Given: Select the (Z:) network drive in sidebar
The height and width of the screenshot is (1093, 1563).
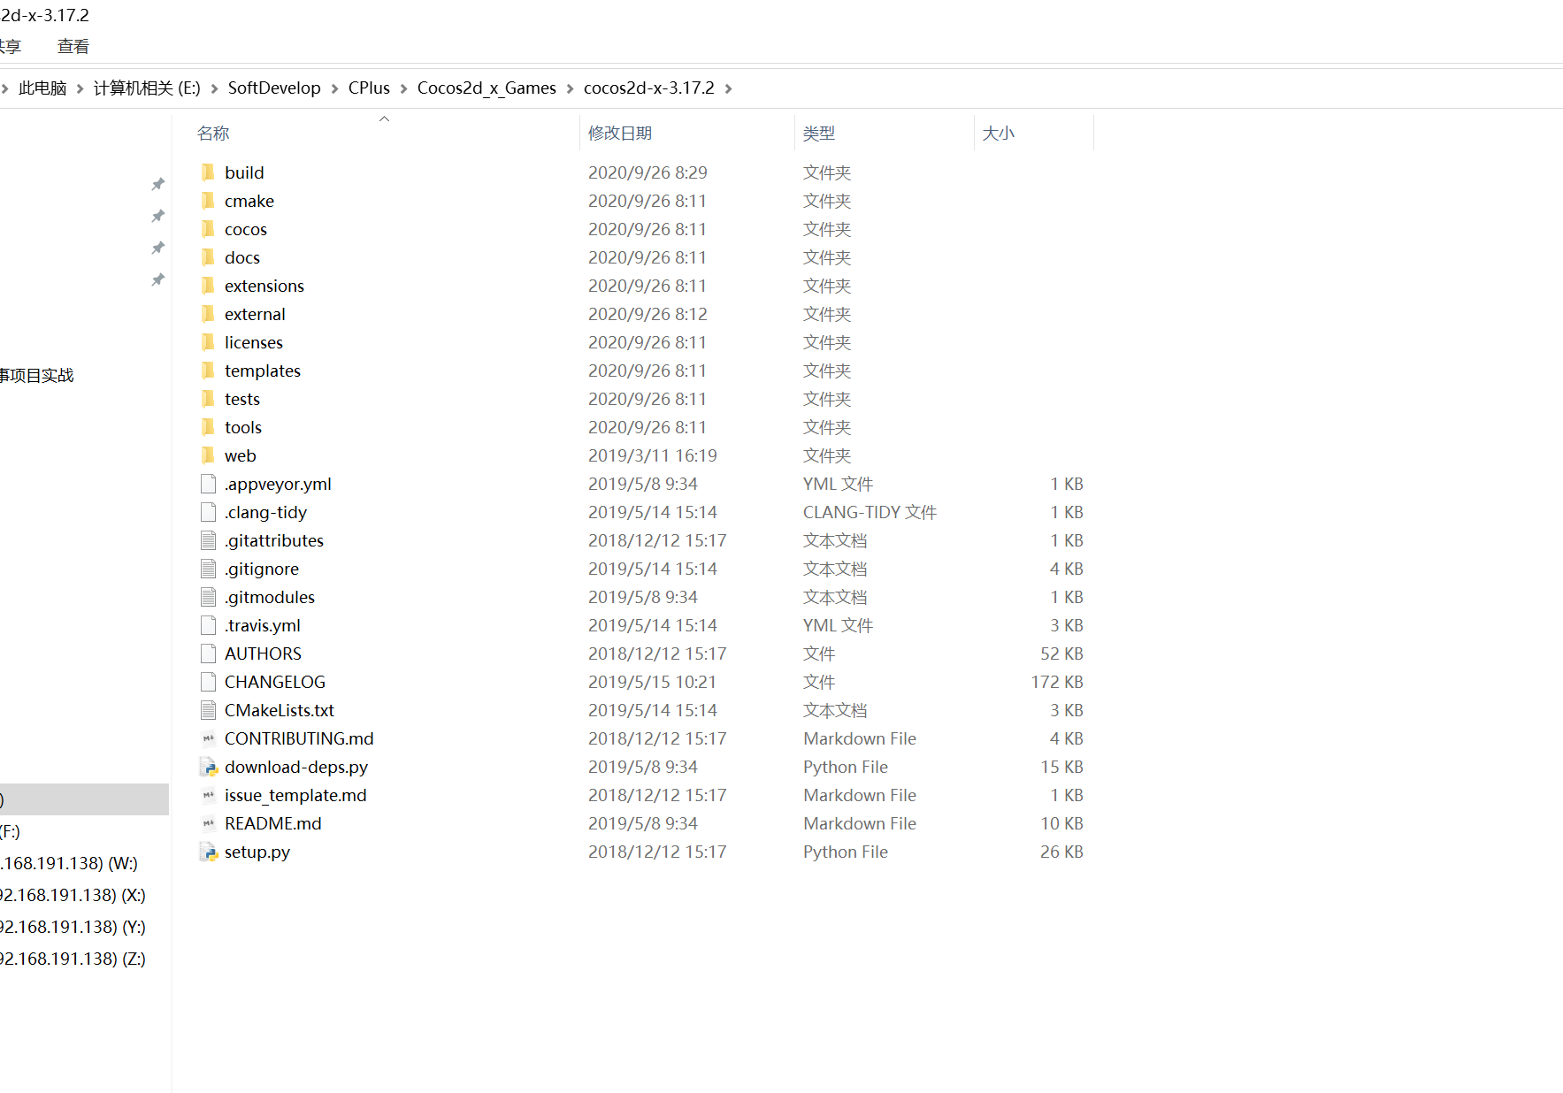Looking at the screenshot, I should click(x=73, y=959).
